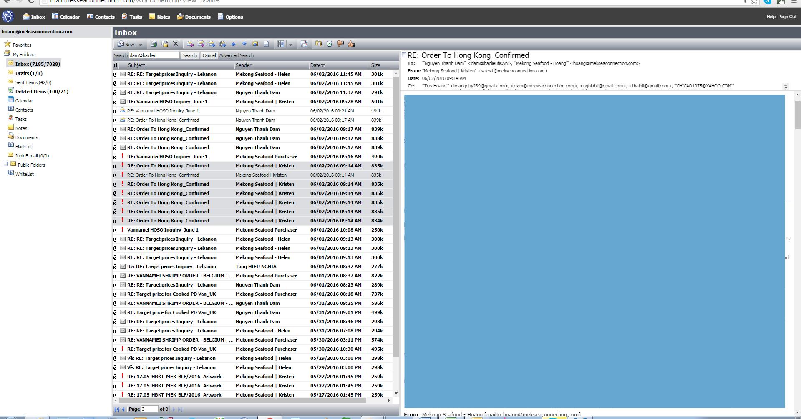Click the preview pane toggle icon
Screen dimensions: 801x419
304,44
